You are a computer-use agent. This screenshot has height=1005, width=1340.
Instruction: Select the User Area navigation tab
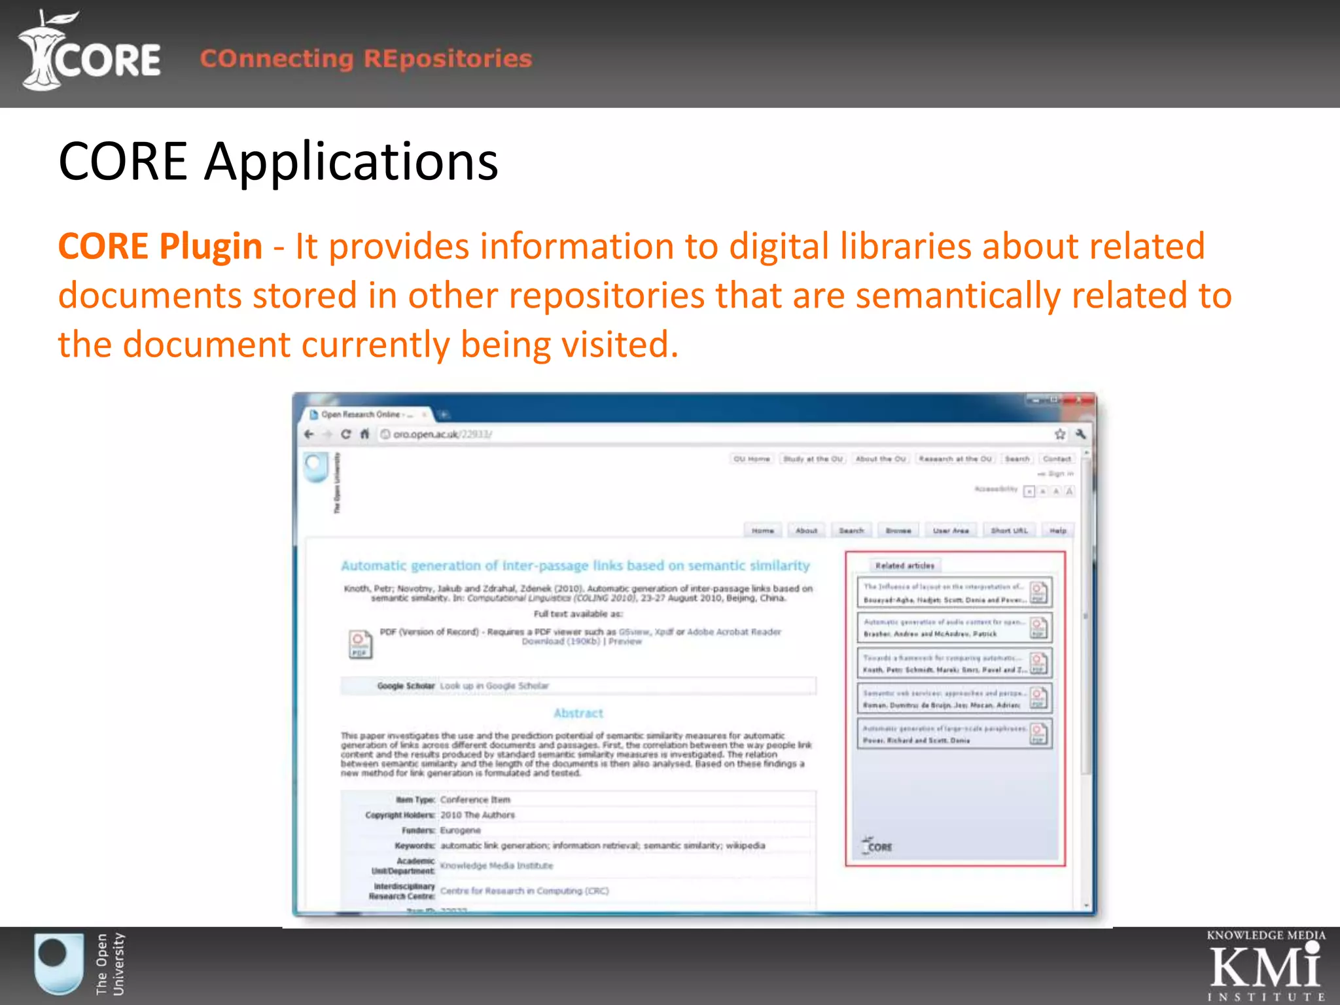[951, 531]
